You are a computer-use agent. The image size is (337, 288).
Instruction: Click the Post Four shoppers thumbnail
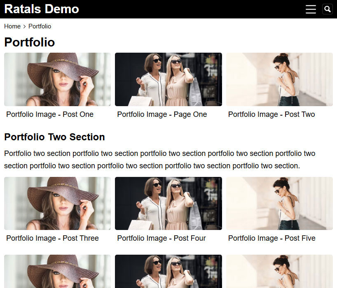(168, 203)
